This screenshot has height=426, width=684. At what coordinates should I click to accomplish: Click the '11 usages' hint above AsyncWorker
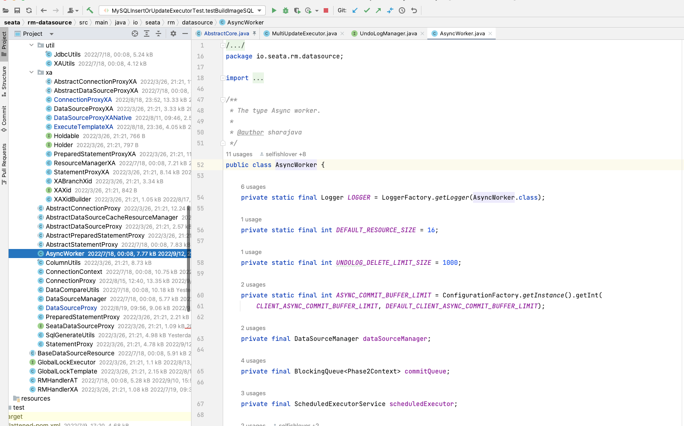[x=239, y=154]
